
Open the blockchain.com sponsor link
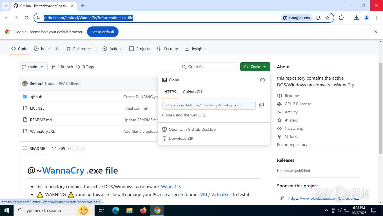click(324, 198)
